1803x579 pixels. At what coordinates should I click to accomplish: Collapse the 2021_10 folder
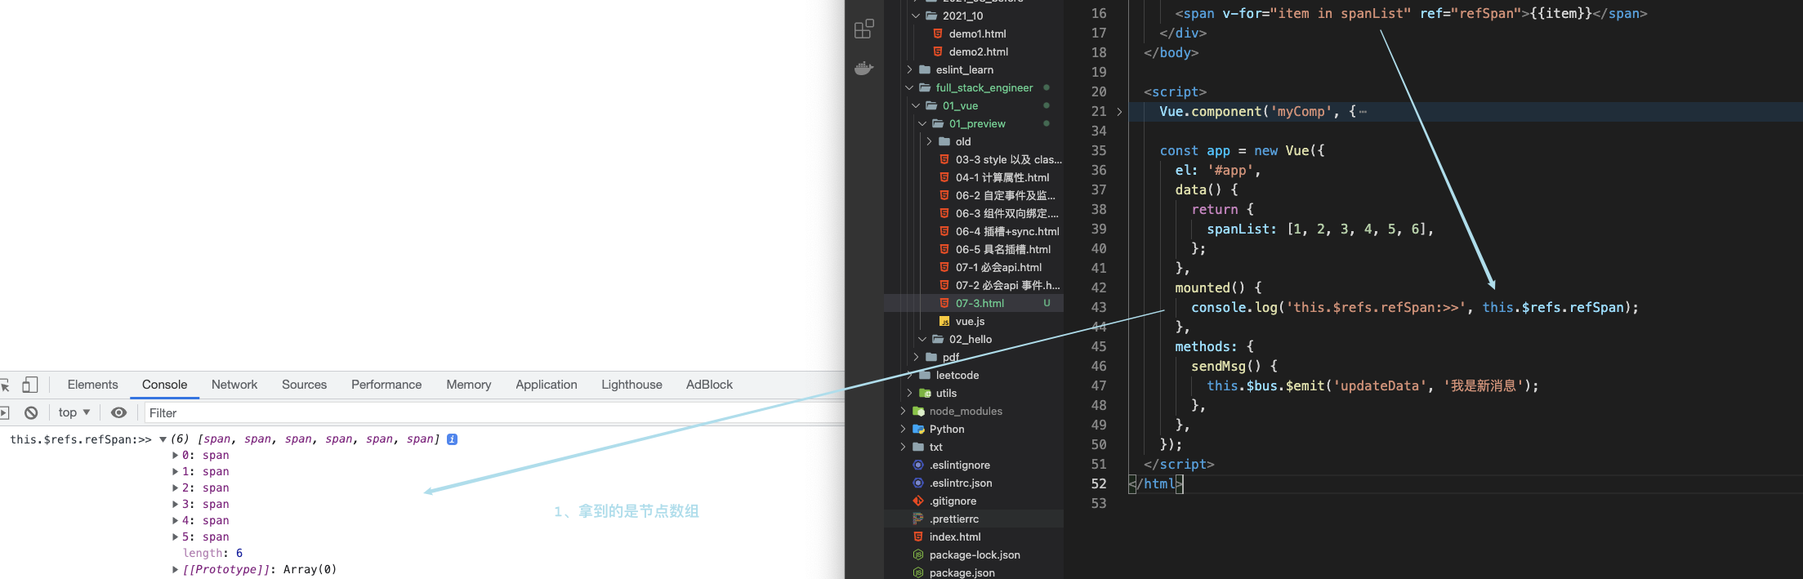point(916,16)
